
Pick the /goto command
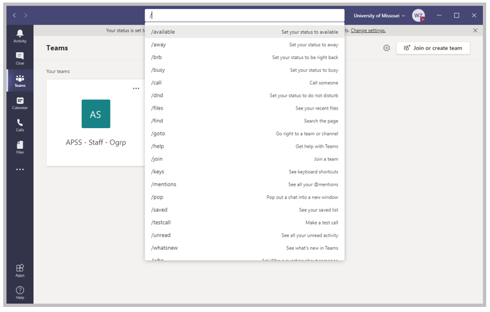click(x=244, y=133)
